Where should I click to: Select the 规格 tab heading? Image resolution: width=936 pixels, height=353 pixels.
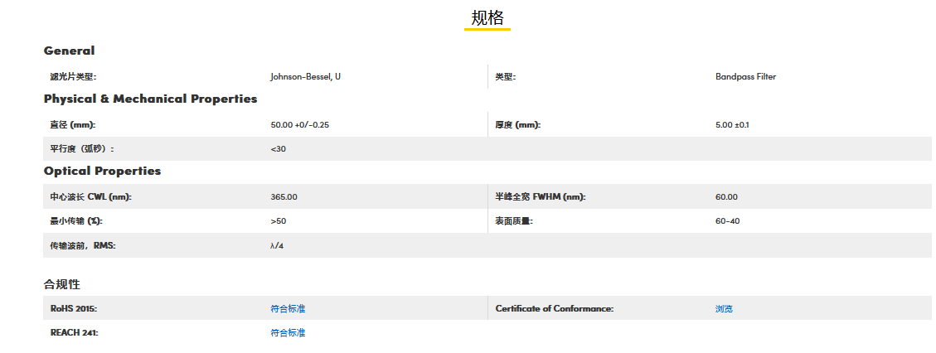pyautogui.click(x=487, y=17)
